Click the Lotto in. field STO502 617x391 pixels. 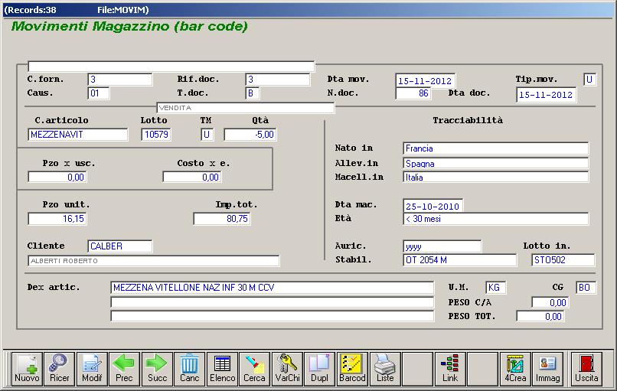tap(563, 260)
